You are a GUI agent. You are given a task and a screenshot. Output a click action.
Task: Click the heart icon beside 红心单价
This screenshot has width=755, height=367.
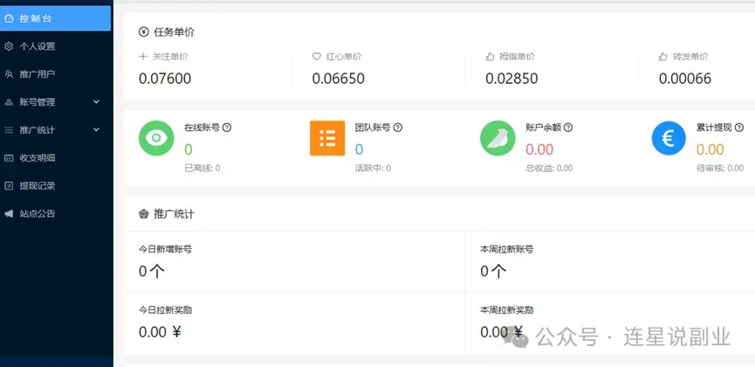point(316,57)
